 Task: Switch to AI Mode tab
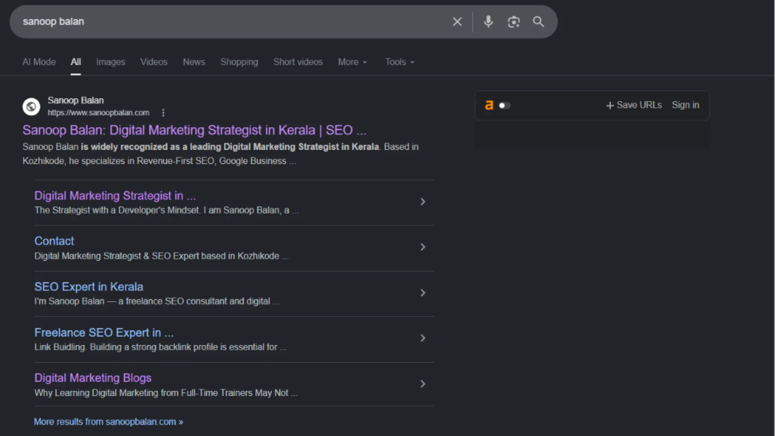pos(39,62)
